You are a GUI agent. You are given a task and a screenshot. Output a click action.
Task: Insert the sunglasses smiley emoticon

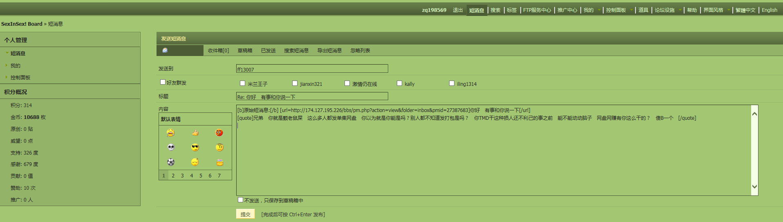point(195,147)
